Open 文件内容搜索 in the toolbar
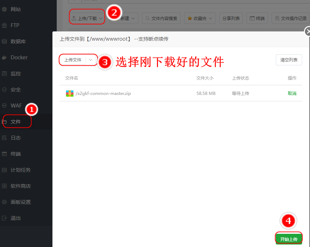The height and width of the screenshot is (247, 310). click(x=161, y=18)
